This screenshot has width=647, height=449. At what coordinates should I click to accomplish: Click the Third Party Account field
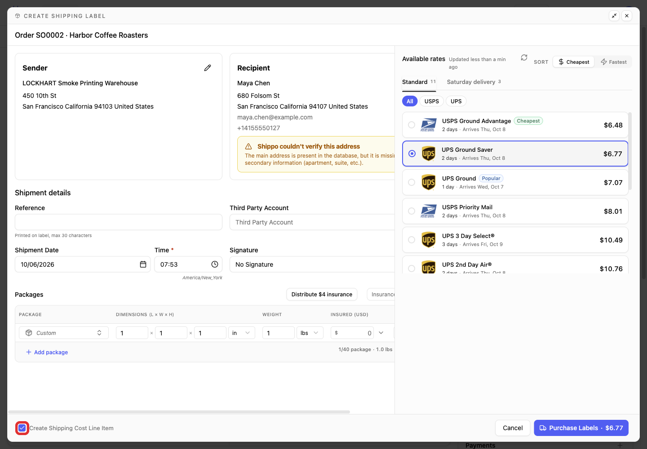tap(312, 222)
